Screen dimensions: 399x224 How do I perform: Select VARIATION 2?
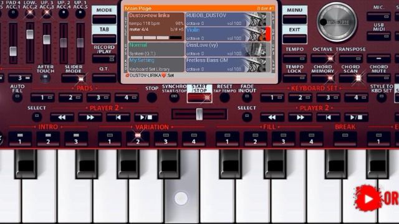(x=138, y=139)
